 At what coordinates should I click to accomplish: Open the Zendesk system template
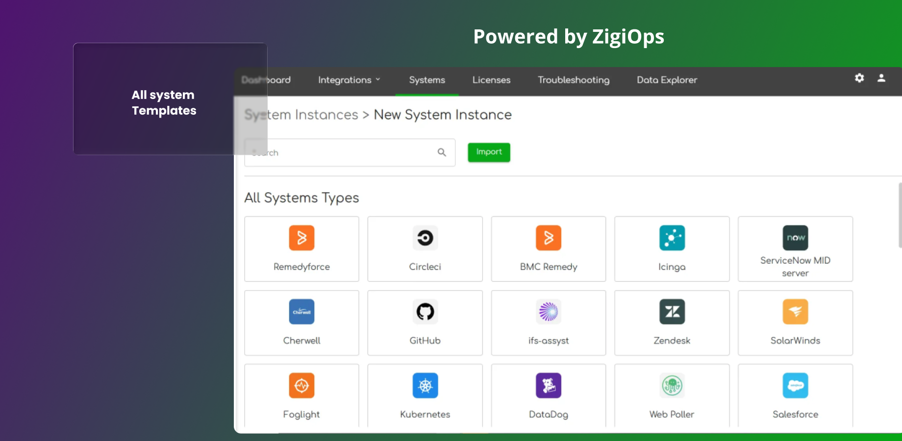pyautogui.click(x=672, y=312)
